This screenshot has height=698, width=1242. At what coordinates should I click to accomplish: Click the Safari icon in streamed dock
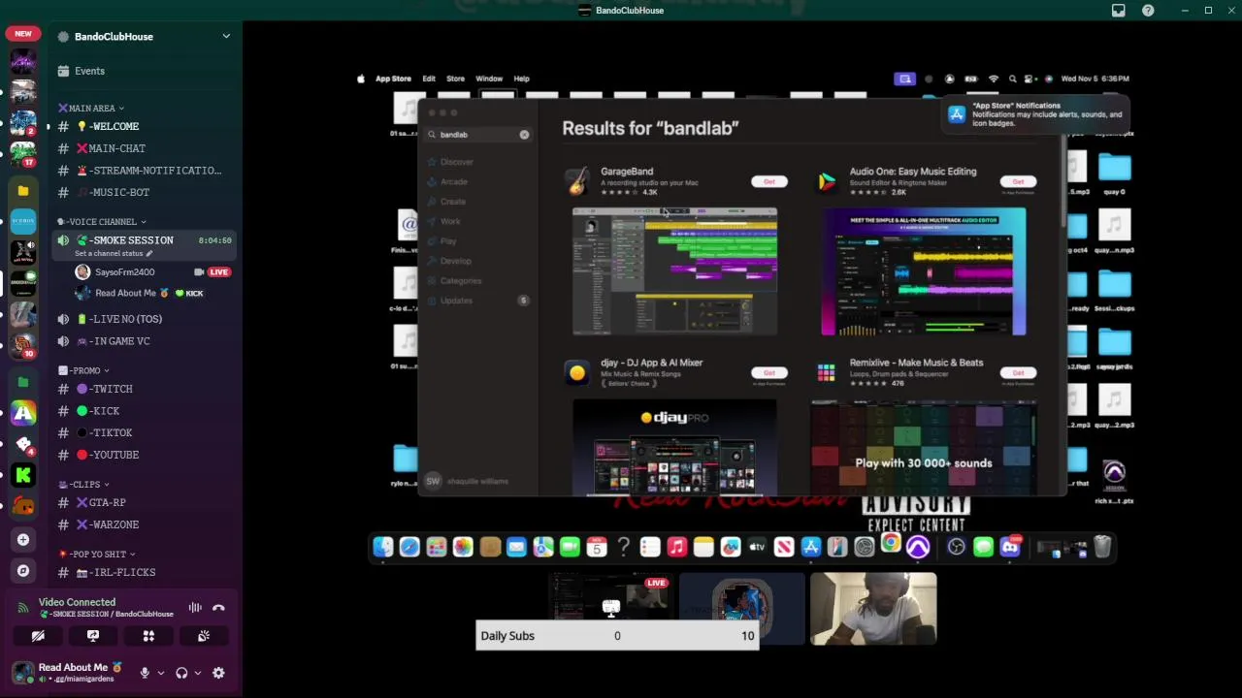point(409,548)
